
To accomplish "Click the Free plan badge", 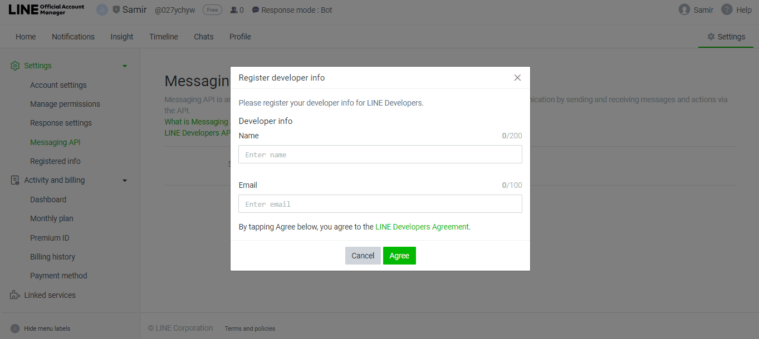I will (x=212, y=9).
